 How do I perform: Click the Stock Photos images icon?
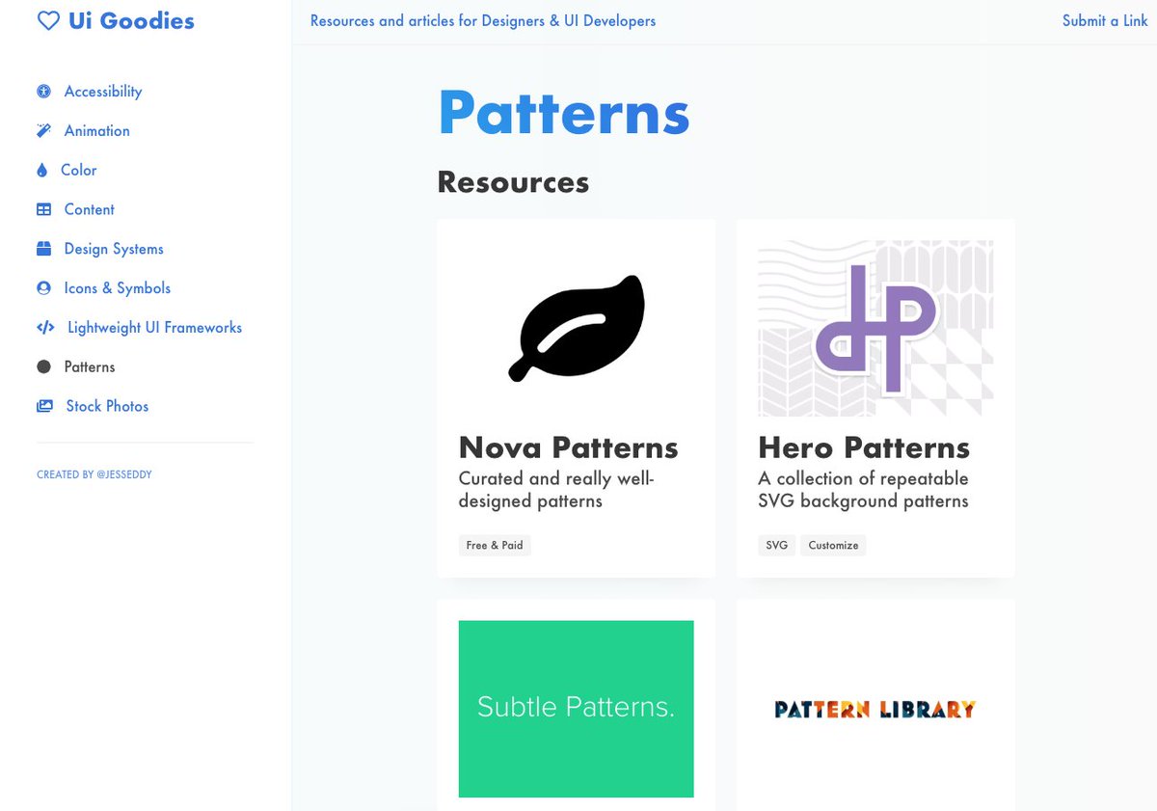click(x=44, y=407)
